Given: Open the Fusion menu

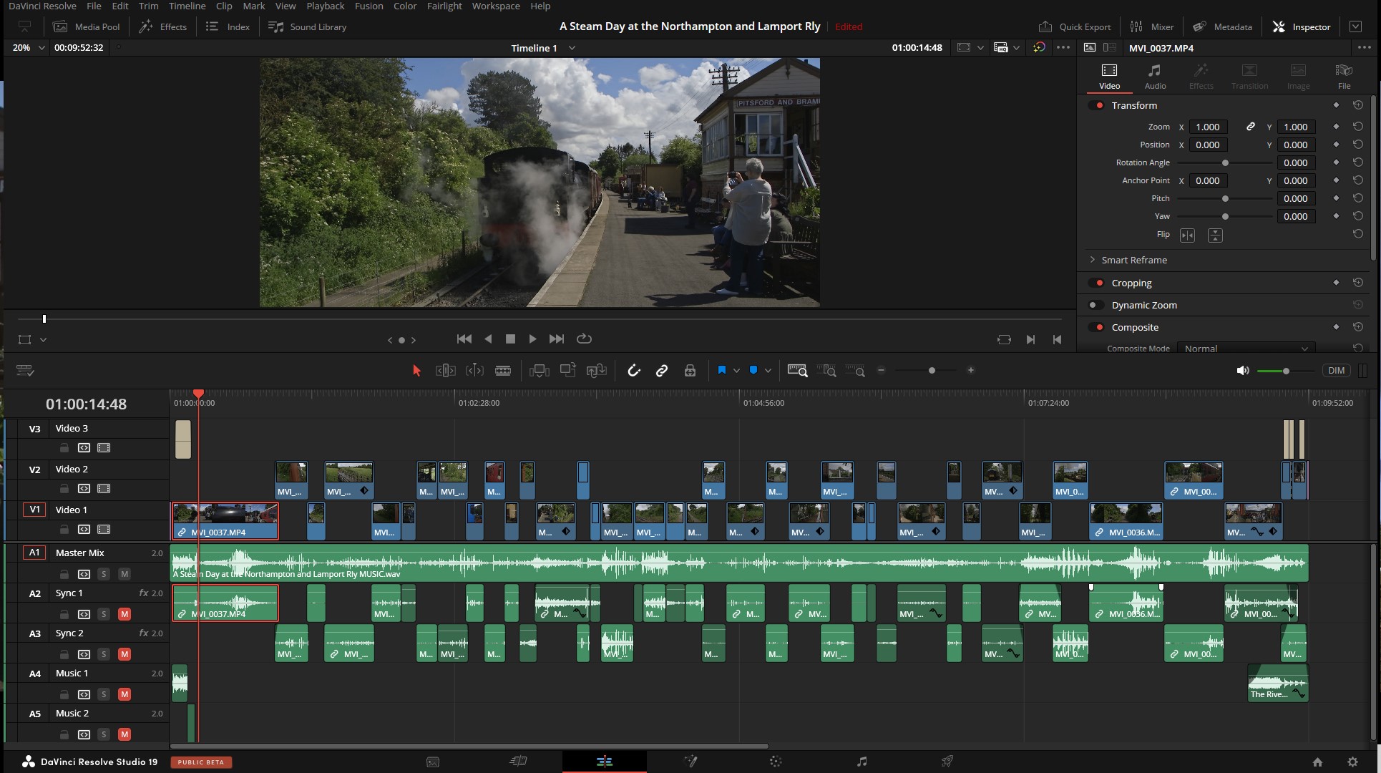Looking at the screenshot, I should [369, 6].
